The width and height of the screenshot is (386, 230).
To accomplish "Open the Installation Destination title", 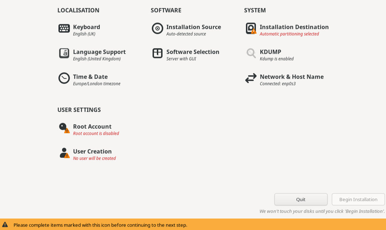I will point(294,27).
